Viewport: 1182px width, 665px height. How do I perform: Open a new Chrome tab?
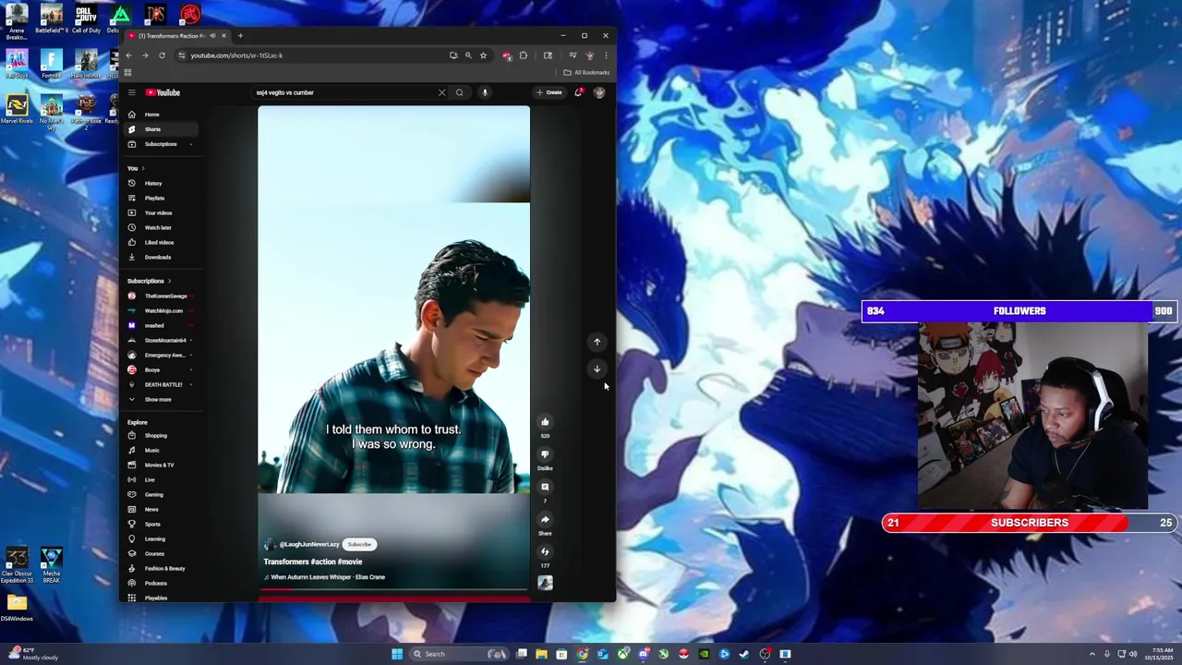coord(240,36)
